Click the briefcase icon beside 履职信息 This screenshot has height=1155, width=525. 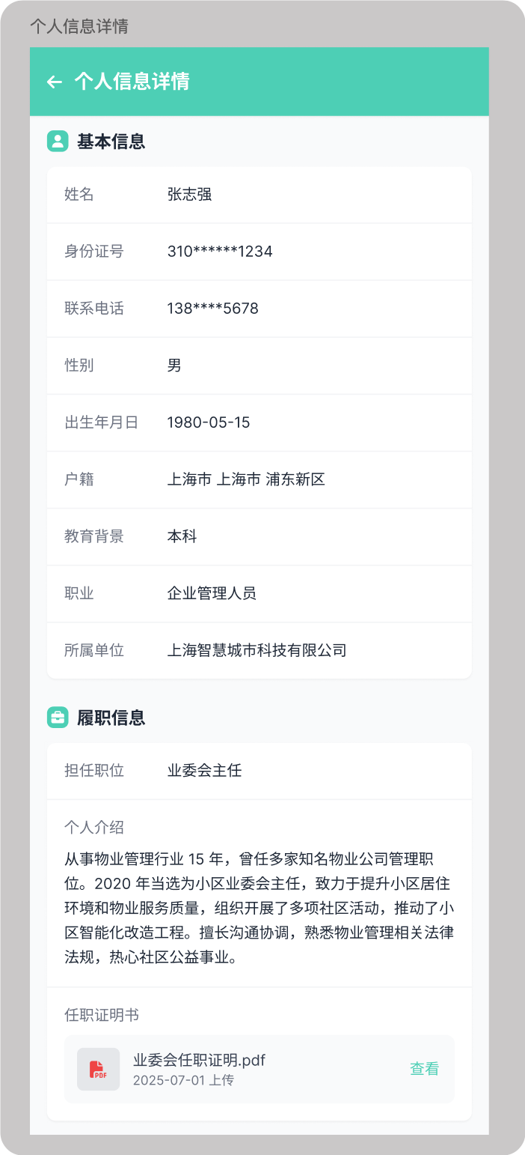tap(58, 717)
